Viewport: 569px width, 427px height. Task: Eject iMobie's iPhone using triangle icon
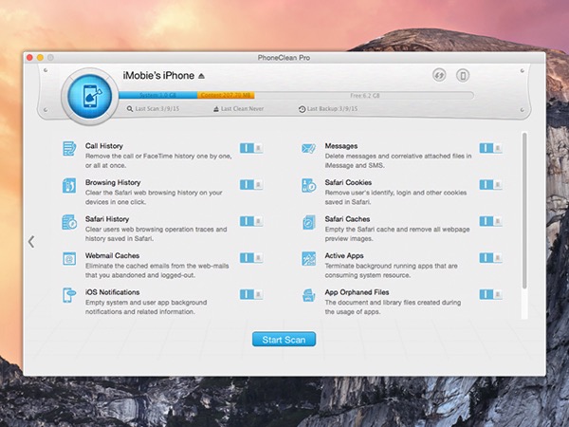[201, 76]
